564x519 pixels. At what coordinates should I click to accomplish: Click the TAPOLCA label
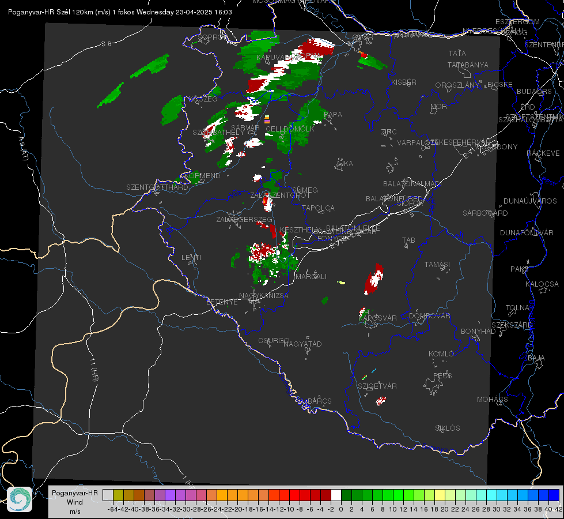318,208
